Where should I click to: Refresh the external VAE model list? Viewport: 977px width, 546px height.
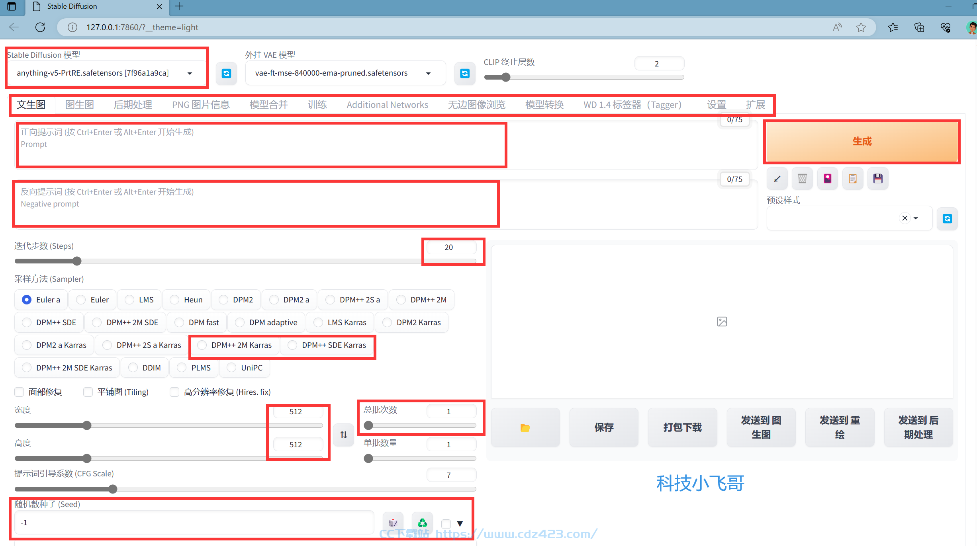click(465, 73)
